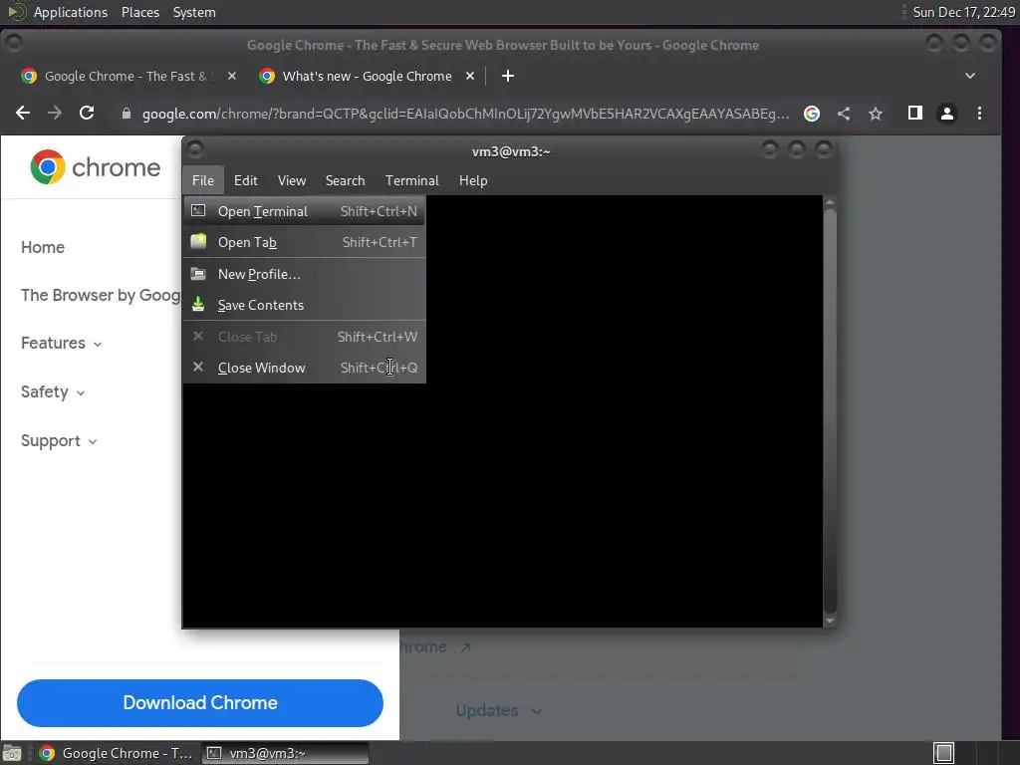
Task: Open the terminal Edit menu
Action: click(x=246, y=180)
